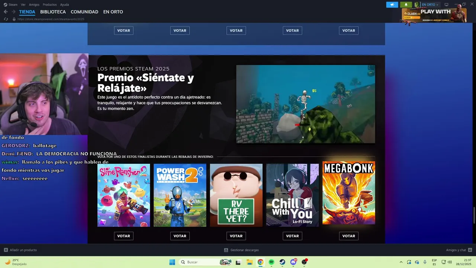Switch to the COMUNIDAD tab
This screenshot has width=476, height=268.
[x=84, y=12]
